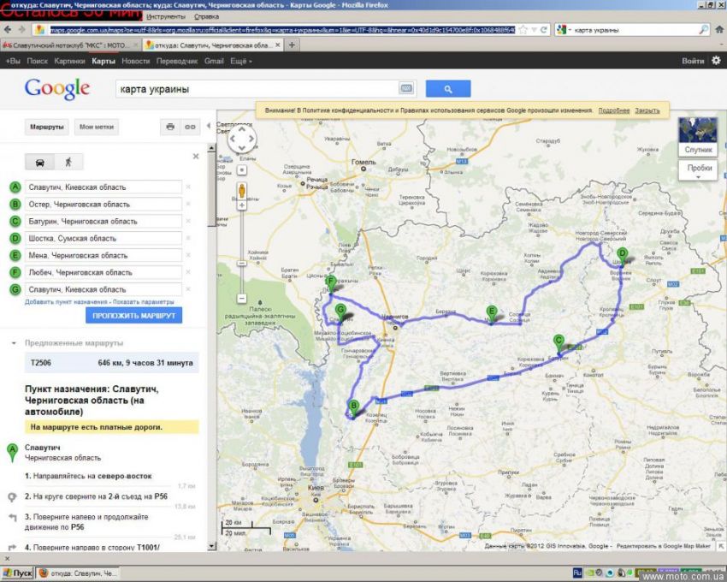This screenshot has height=582, width=727.
Task: Open Gmail from the Google bar
Action: 214,61
